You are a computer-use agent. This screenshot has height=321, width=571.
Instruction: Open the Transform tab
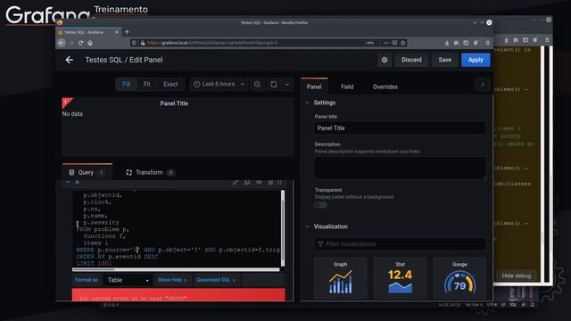pos(150,172)
